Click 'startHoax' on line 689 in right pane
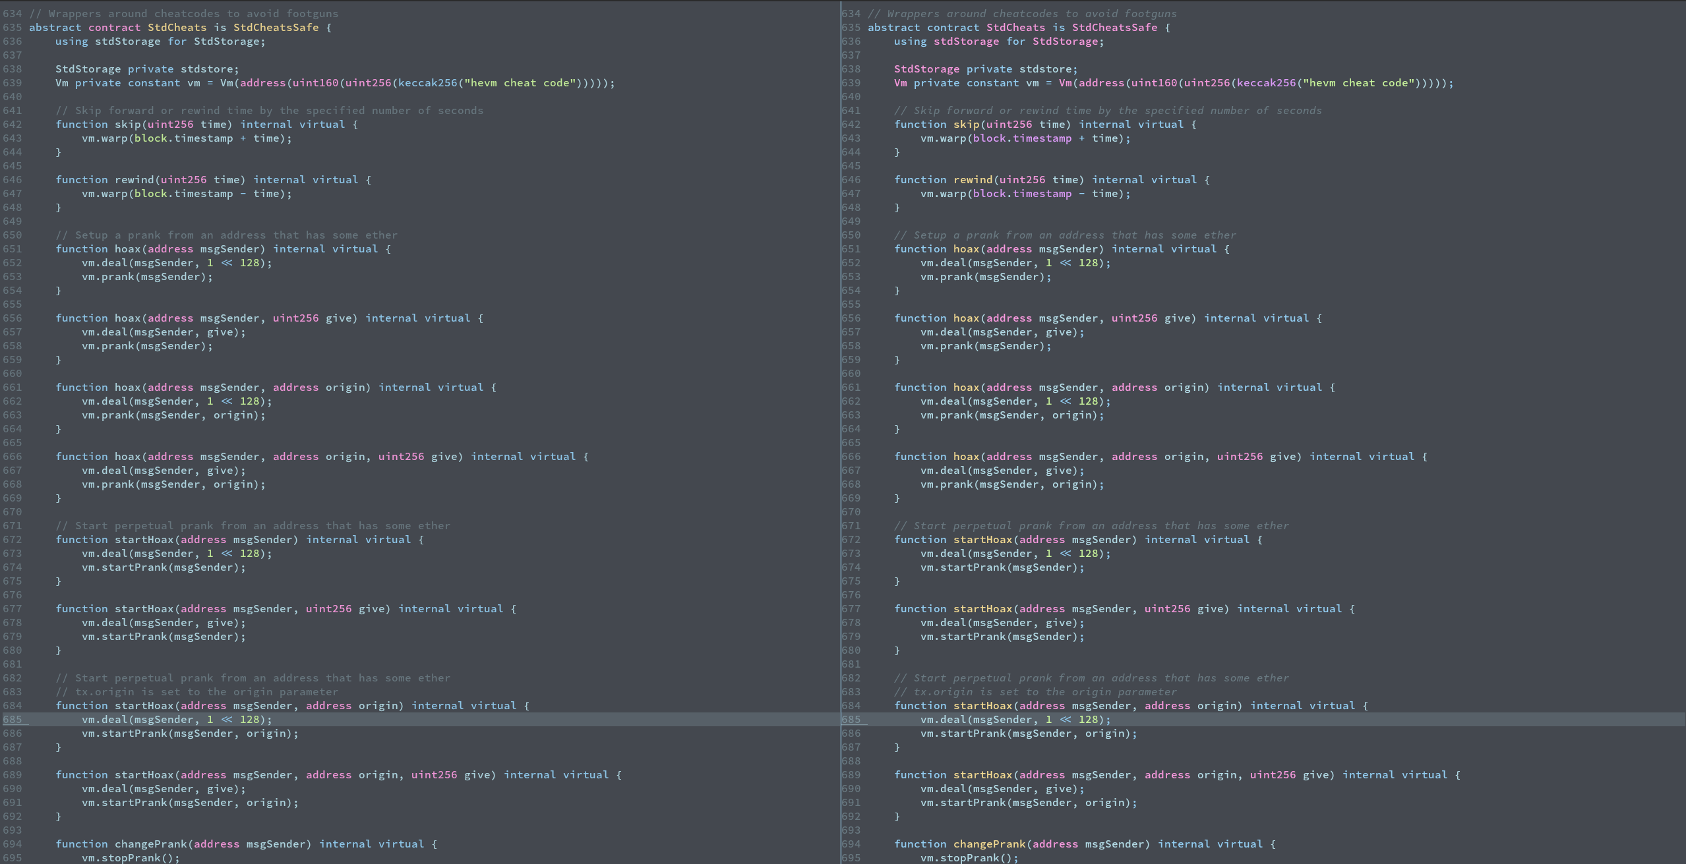1686x864 pixels. click(983, 775)
